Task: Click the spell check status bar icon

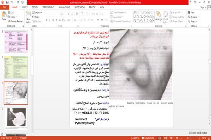Action: (x=16, y=138)
